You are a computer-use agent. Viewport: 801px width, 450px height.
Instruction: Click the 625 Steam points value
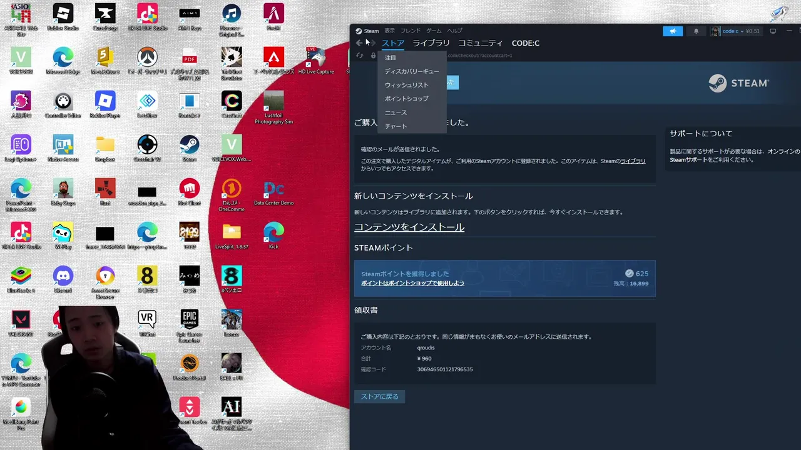pos(641,274)
